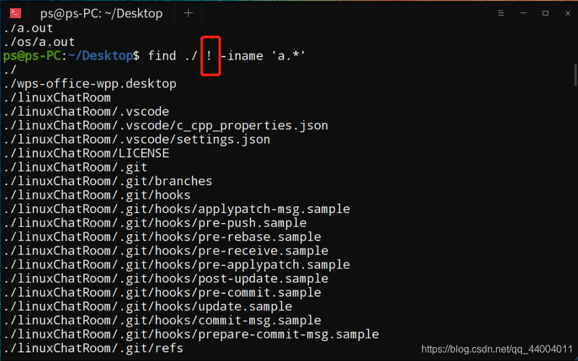Click the ./wps-office-wpp.desktop output line
This screenshot has height=361, width=578.
tap(90, 84)
